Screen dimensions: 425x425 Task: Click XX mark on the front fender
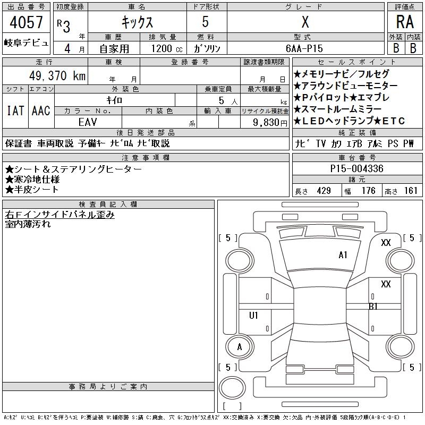pos(386,243)
